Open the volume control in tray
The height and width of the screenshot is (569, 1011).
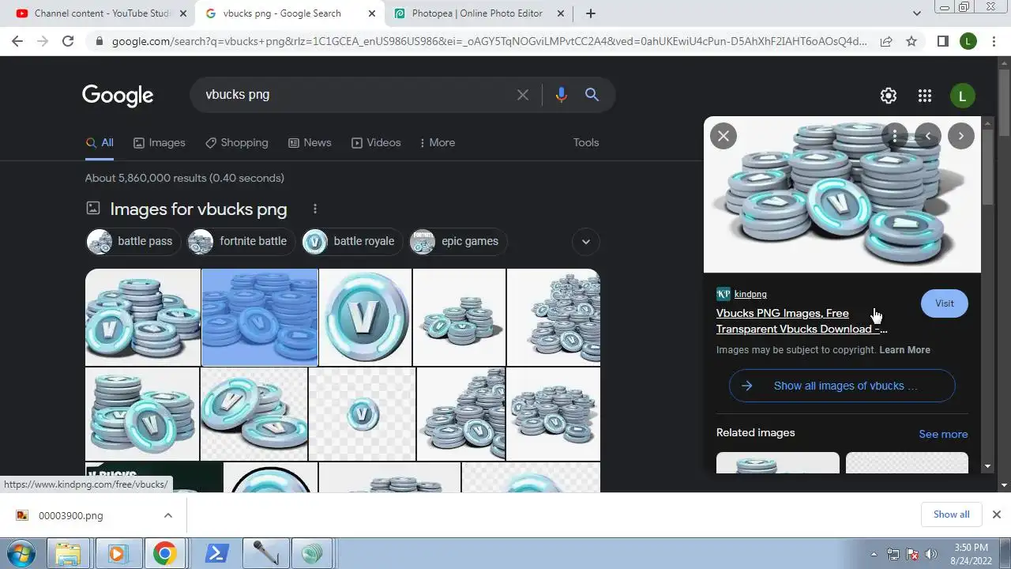[930, 554]
